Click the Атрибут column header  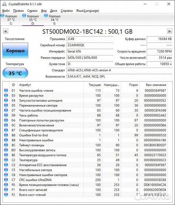coord(50,85)
